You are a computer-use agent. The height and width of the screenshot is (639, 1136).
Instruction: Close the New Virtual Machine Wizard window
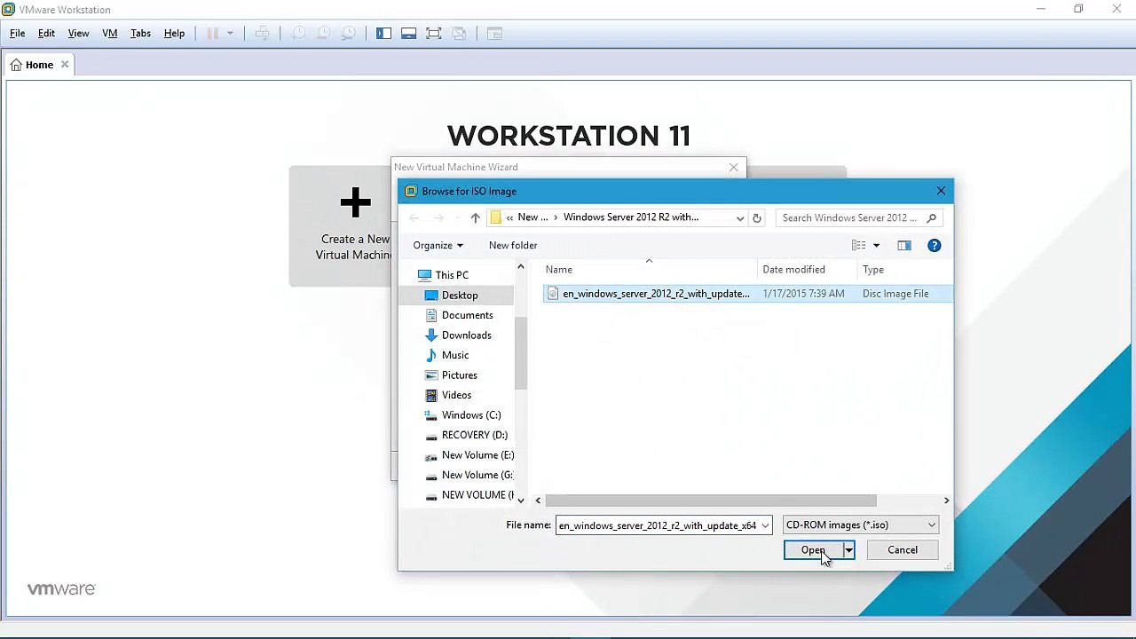[x=733, y=167]
